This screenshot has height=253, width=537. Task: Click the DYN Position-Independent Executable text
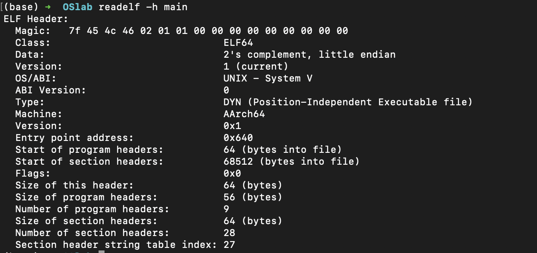[x=348, y=102]
